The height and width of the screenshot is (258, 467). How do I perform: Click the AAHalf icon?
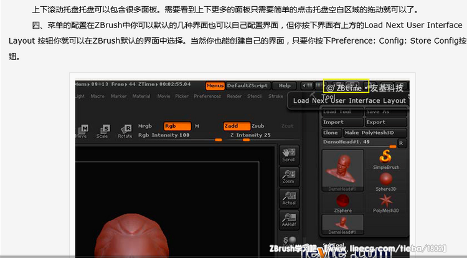(x=289, y=220)
